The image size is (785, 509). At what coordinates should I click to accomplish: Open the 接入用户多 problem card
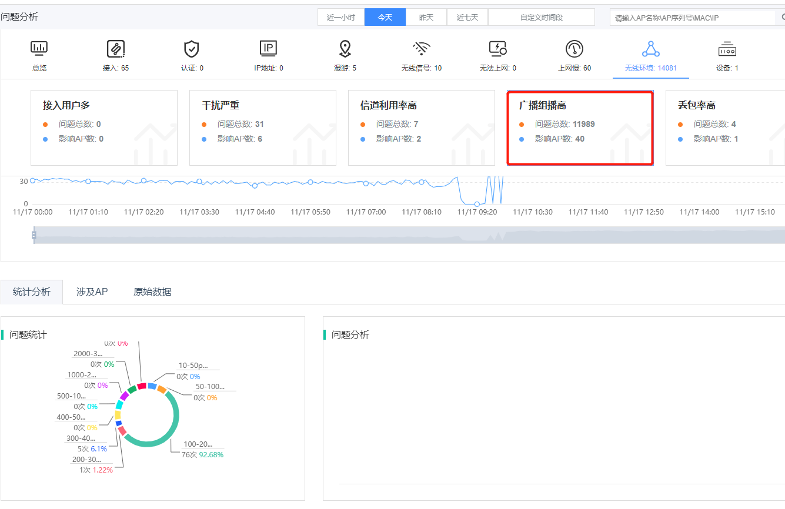(x=104, y=128)
